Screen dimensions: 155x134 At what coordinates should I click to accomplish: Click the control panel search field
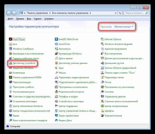(136, 13)
